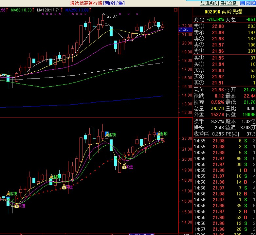
Task: Select the 14:57 21.96 20 S trade row
Action: click(x=225, y=229)
